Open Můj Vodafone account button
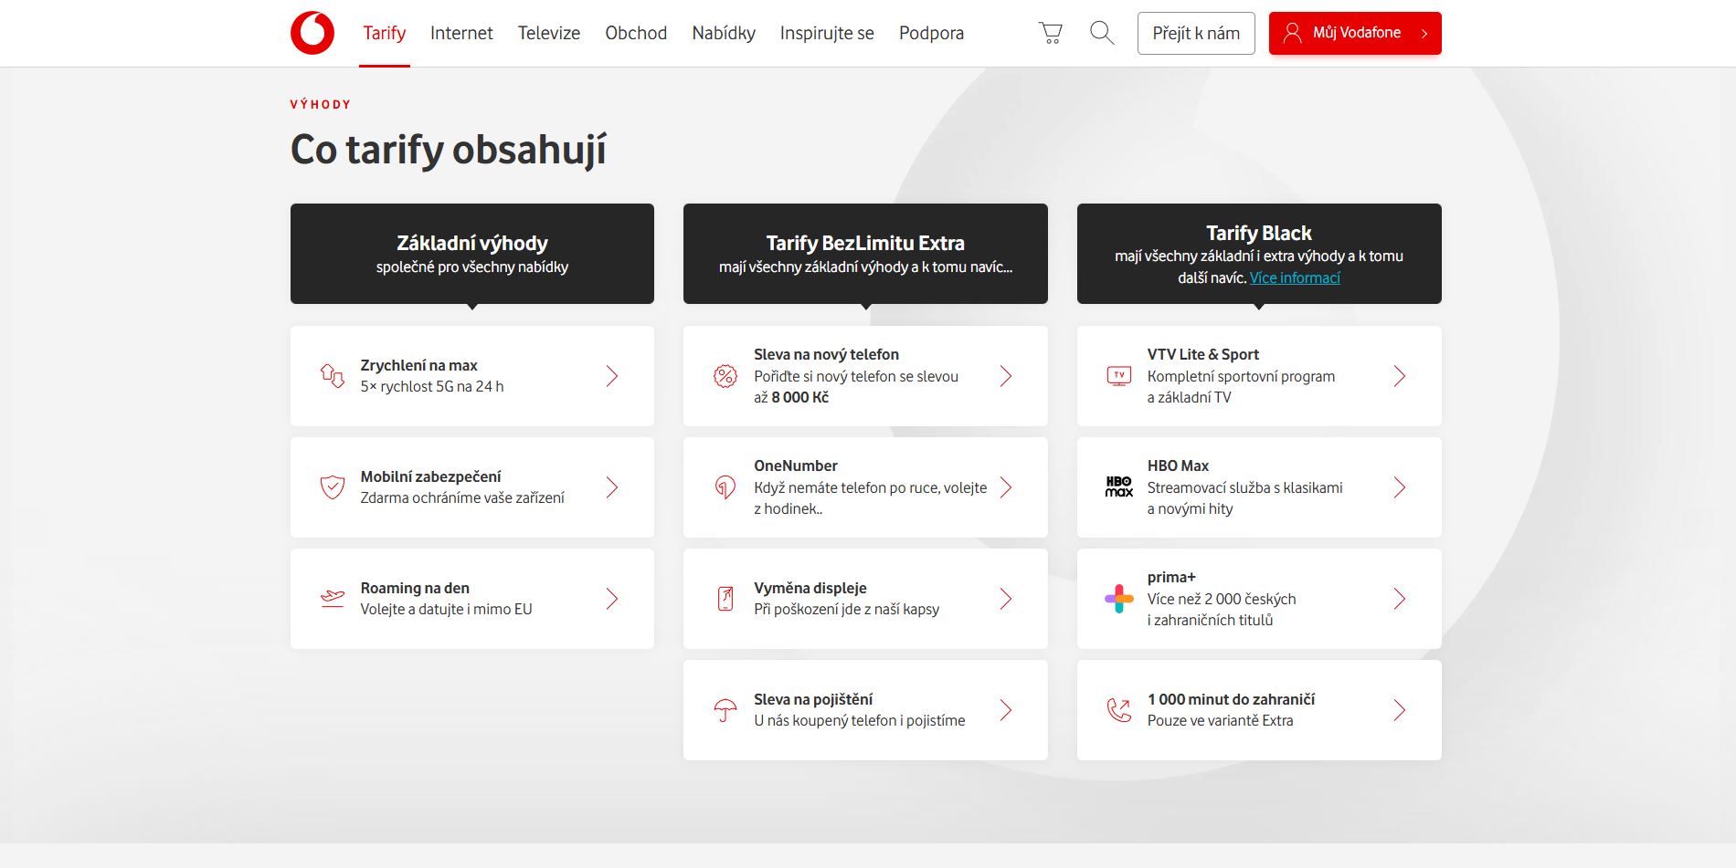1736x868 pixels. 1355,33
